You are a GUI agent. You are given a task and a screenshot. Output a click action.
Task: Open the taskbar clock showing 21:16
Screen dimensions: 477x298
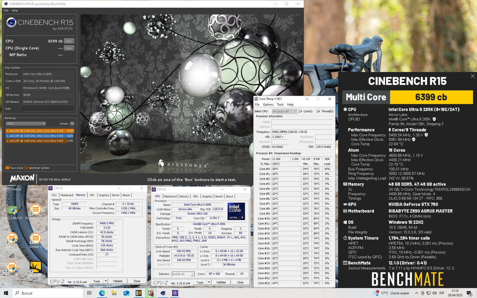pos(455,293)
